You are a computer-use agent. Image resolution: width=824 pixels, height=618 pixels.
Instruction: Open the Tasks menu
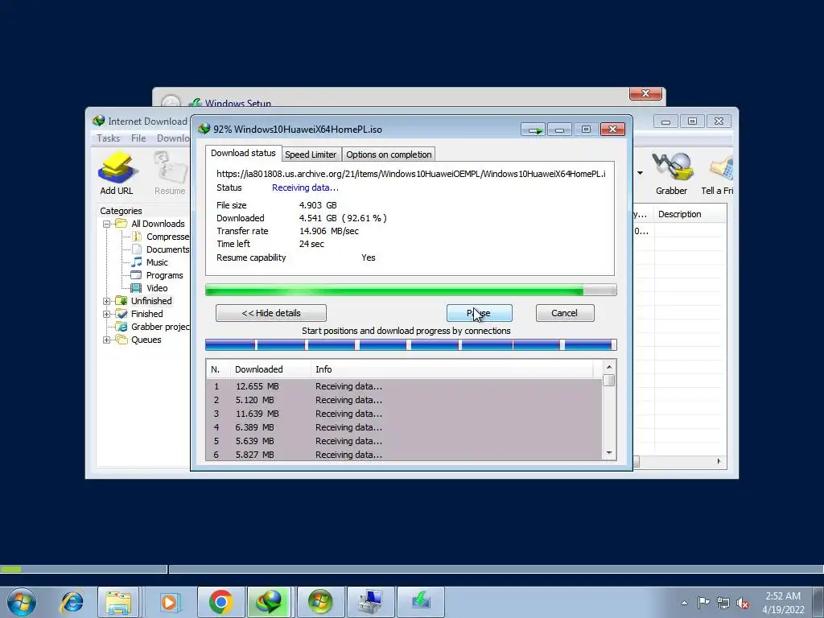(x=109, y=138)
